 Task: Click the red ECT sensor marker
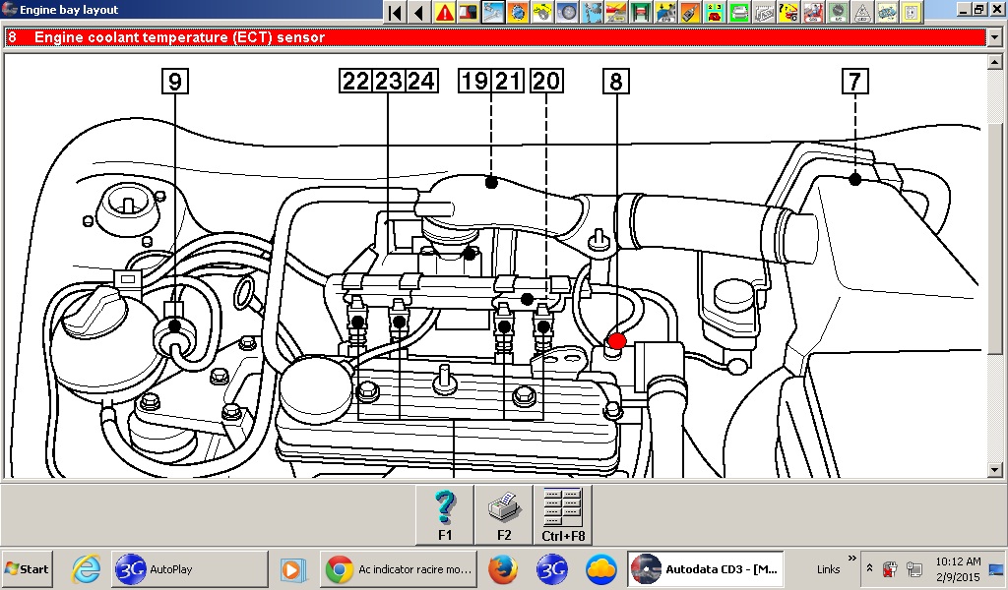click(617, 341)
